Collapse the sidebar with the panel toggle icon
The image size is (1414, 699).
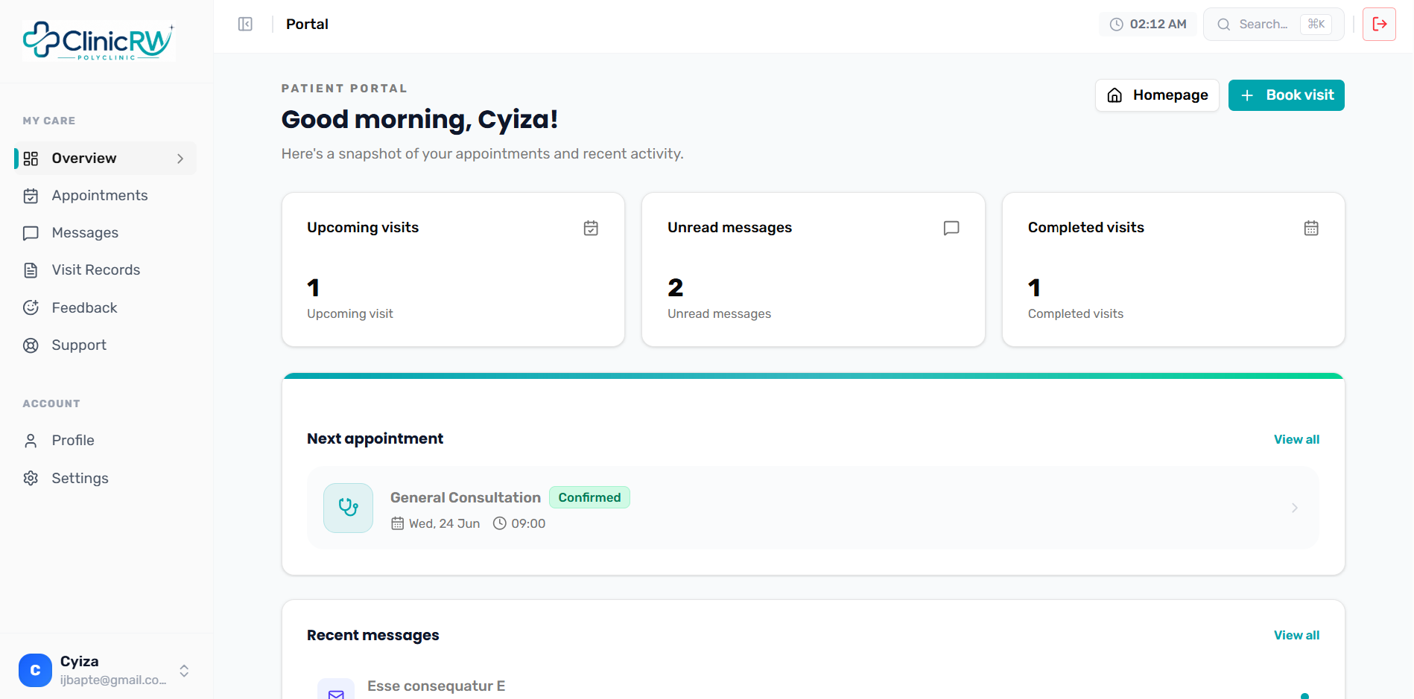pos(245,24)
